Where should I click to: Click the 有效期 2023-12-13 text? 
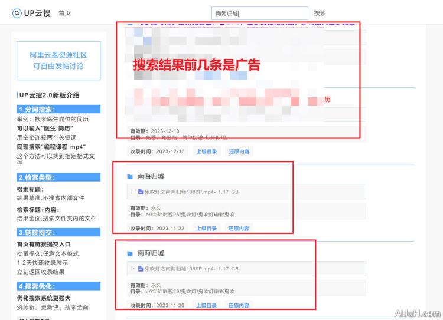[x=155, y=131]
